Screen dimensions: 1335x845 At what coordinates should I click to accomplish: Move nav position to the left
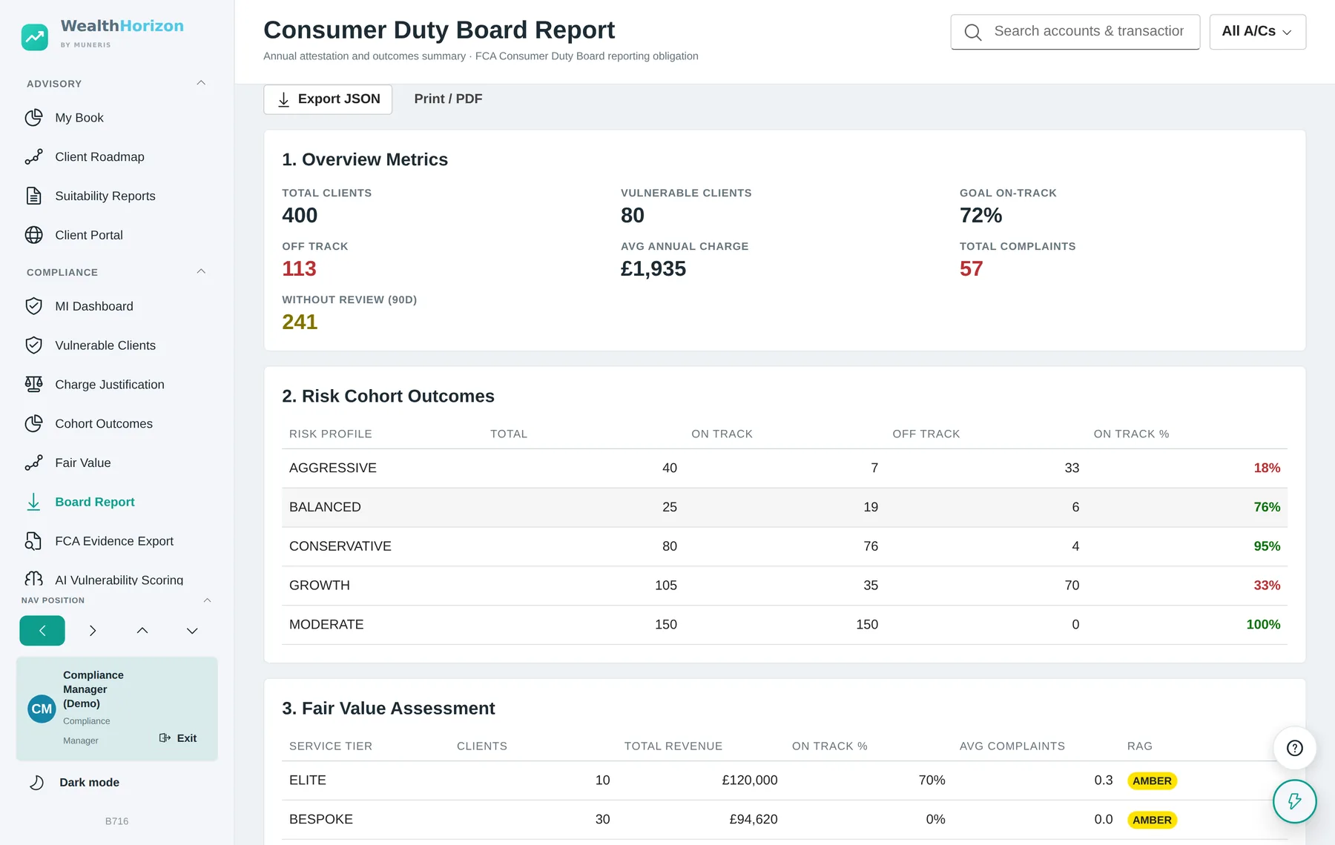pyautogui.click(x=42, y=631)
